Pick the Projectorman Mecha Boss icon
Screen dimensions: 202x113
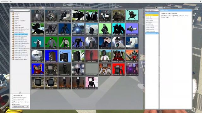tap(78, 43)
